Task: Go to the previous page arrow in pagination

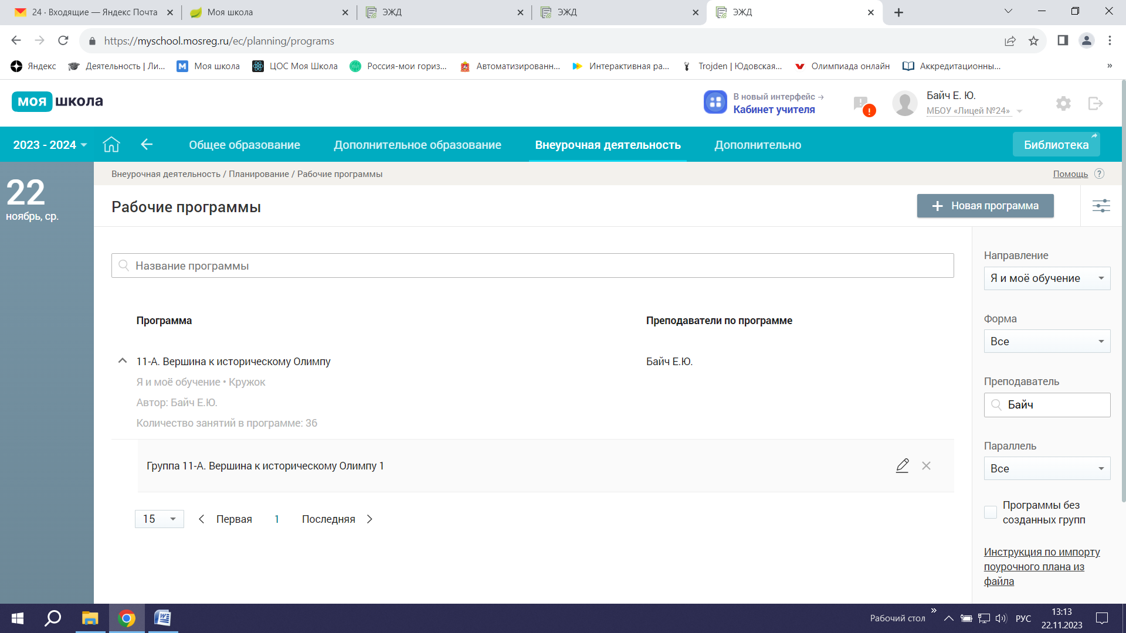Action: pos(201,519)
